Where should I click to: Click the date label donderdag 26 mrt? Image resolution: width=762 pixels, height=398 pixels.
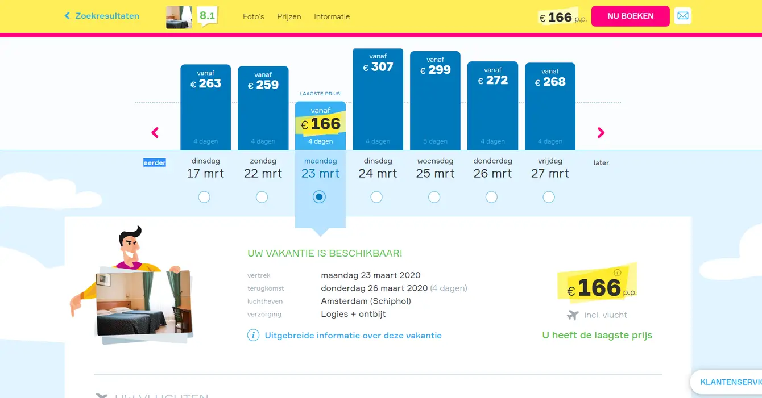pos(493,169)
